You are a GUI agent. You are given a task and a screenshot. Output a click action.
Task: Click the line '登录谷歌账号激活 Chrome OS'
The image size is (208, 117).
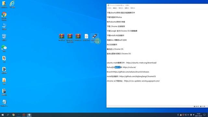click(119, 54)
